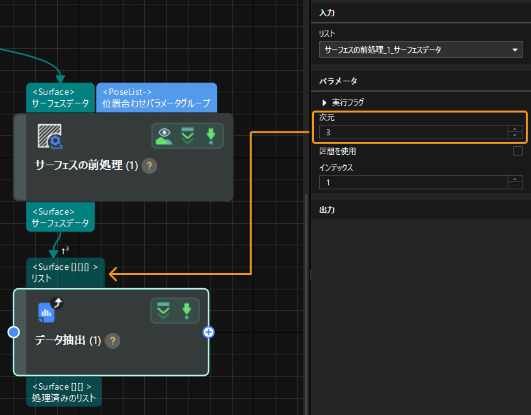The image size is (531, 415).
Task: Click double-chevron icon on サーフェスの前処理 step
Action: point(188,136)
